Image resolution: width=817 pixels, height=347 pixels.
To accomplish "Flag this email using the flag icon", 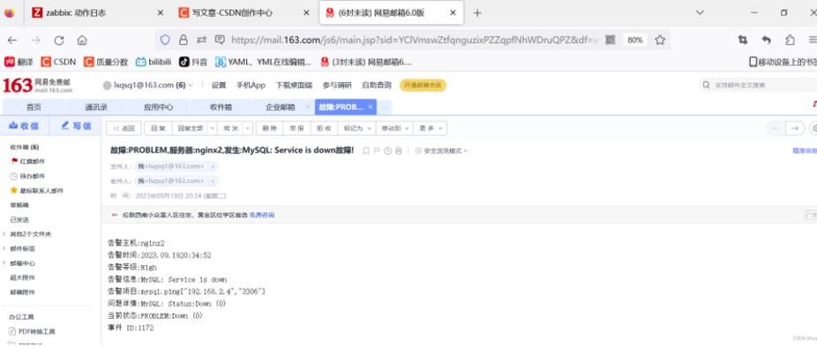I will pyautogui.click(x=377, y=151).
